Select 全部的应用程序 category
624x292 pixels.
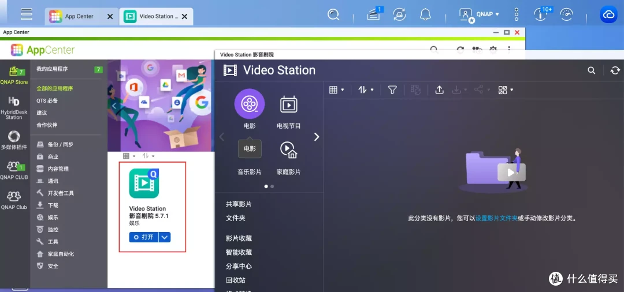coord(54,89)
